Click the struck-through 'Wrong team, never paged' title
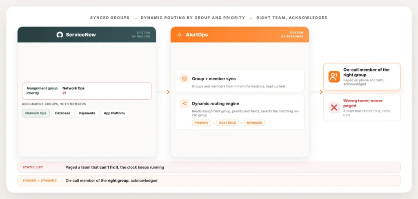 pos(363,103)
